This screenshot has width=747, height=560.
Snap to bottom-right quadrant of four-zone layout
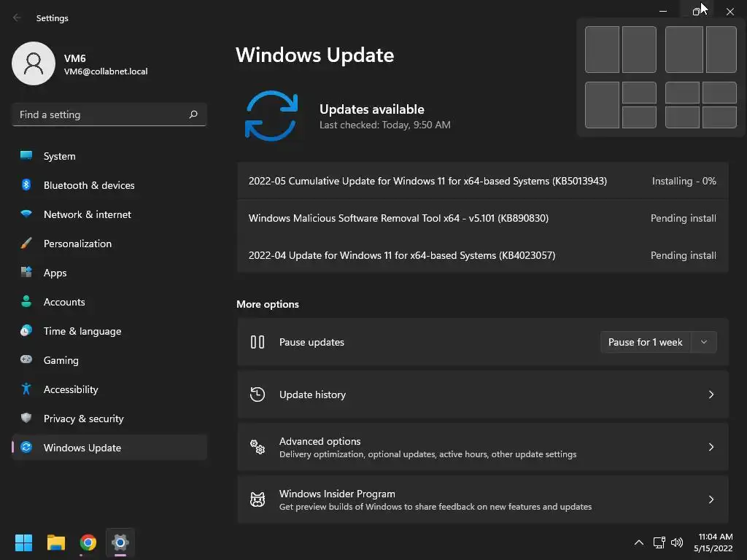(719, 117)
